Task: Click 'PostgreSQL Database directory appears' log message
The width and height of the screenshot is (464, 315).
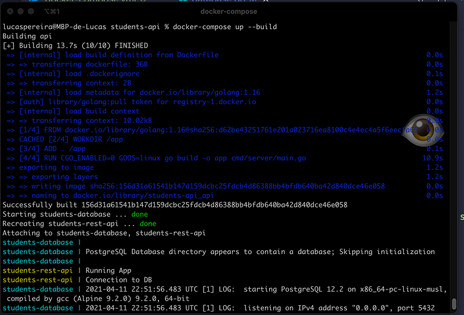Action: pos(260,252)
